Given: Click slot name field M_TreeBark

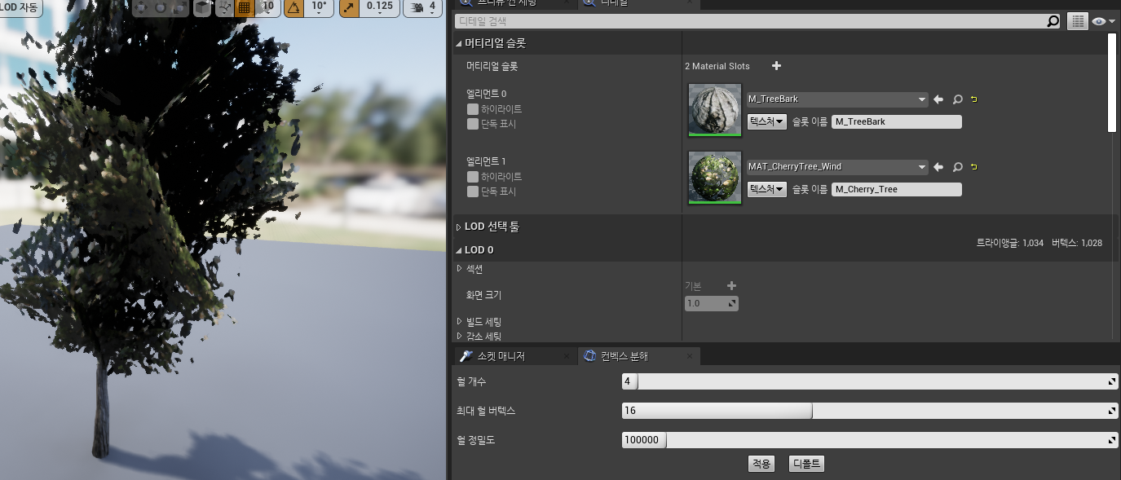Looking at the screenshot, I should pos(897,122).
